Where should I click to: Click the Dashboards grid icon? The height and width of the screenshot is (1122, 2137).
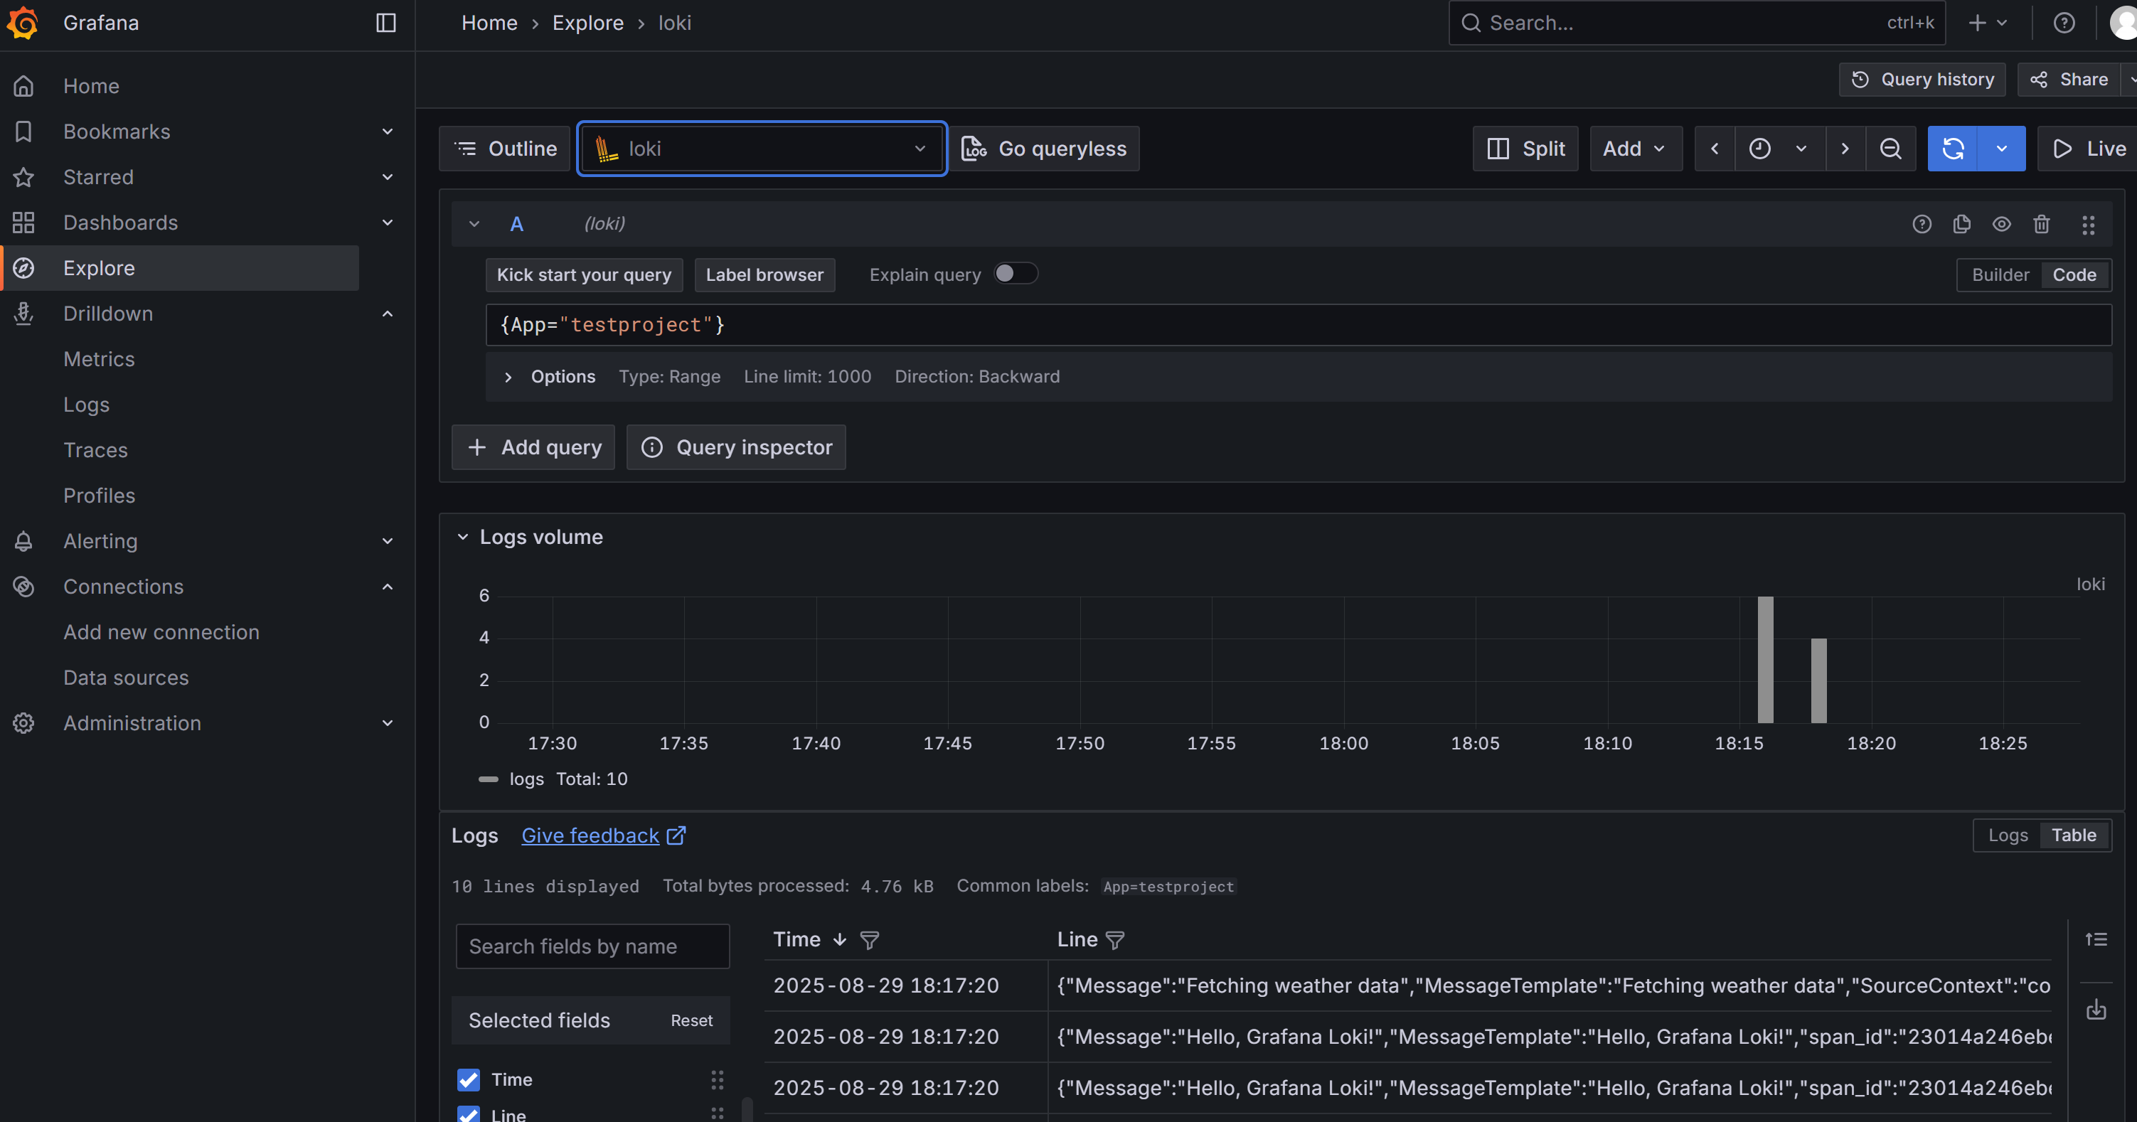pos(23,223)
